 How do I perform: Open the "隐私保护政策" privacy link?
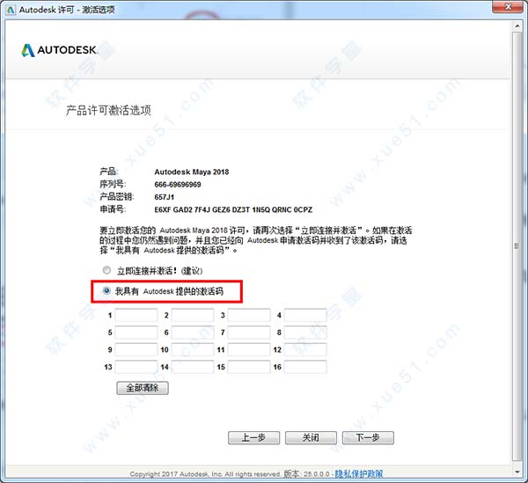pos(359,474)
